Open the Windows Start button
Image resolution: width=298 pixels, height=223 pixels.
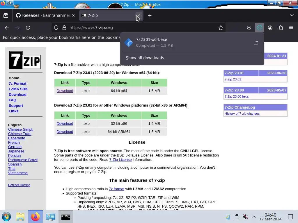click(6, 217)
